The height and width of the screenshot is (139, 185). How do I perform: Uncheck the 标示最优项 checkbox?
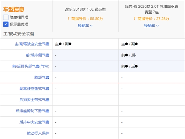6,24
